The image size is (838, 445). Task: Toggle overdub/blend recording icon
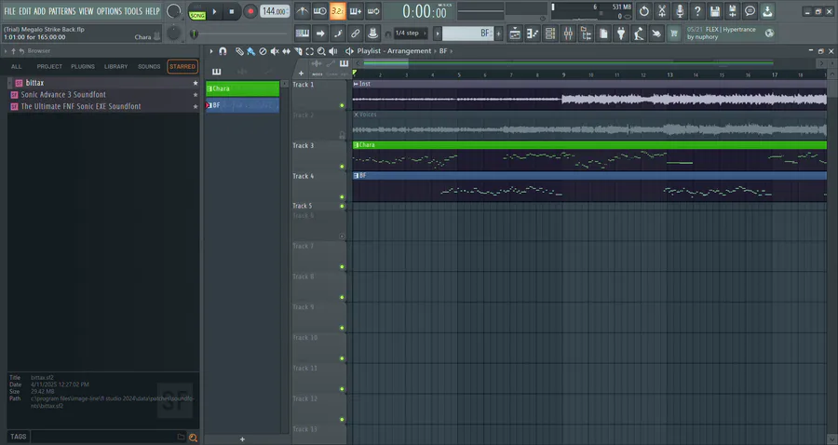click(355, 11)
